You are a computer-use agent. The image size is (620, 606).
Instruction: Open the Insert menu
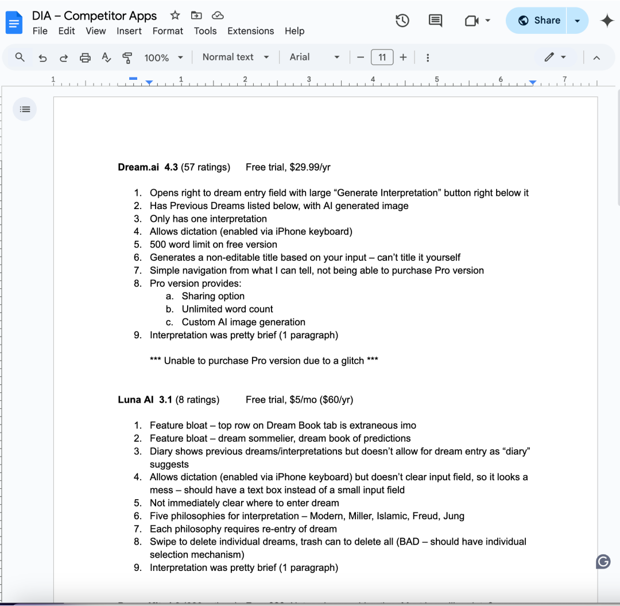[129, 31]
